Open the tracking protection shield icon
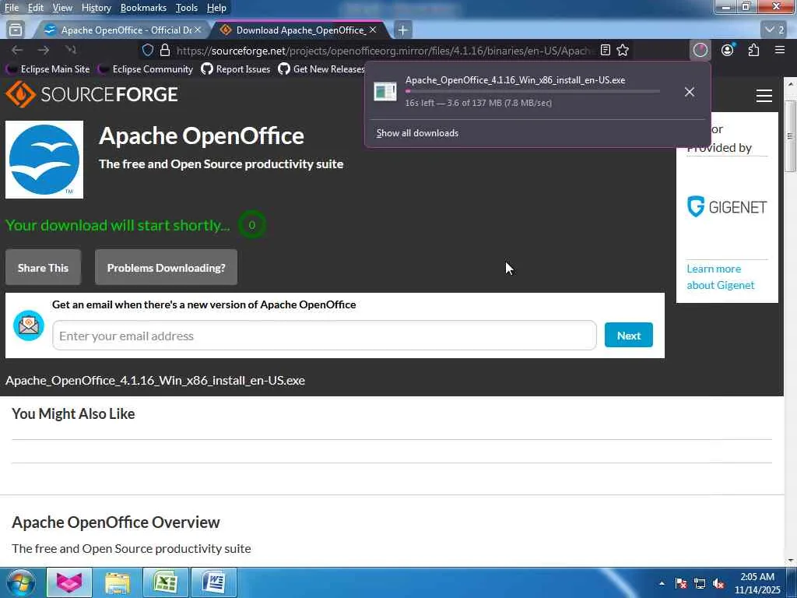This screenshot has width=797, height=598. click(x=148, y=50)
